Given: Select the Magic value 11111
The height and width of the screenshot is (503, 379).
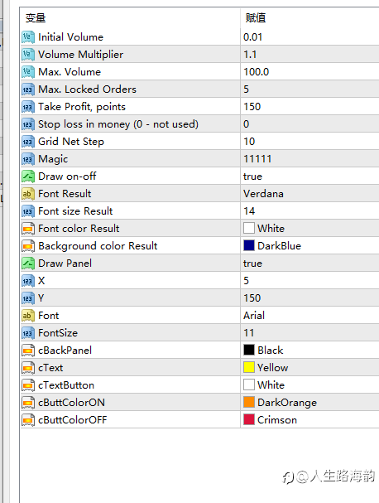Looking at the screenshot, I should click(x=257, y=159).
